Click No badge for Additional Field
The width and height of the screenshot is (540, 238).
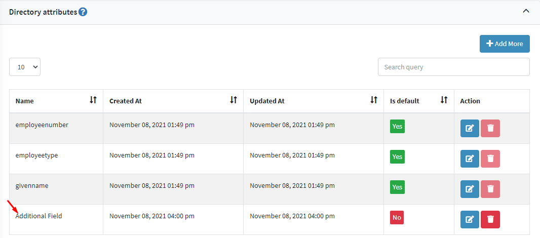[x=397, y=218]
